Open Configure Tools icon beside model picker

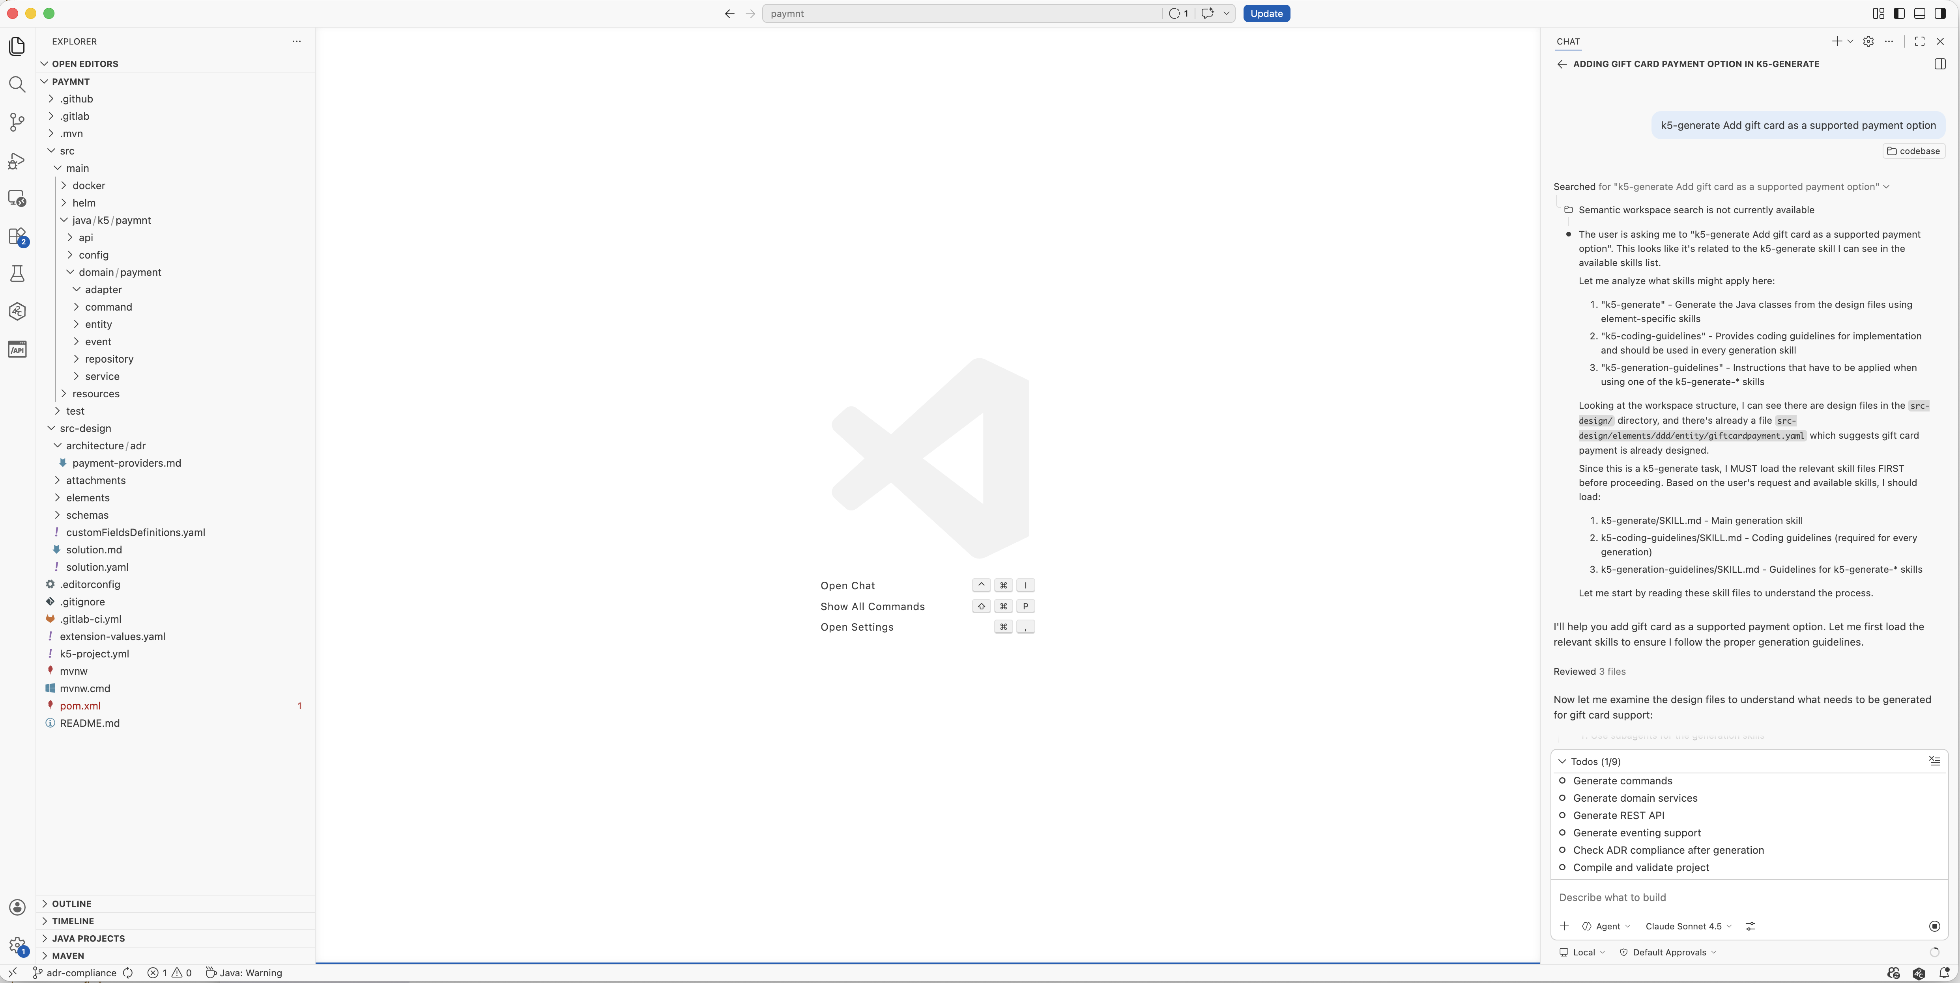coord(1750,926)
